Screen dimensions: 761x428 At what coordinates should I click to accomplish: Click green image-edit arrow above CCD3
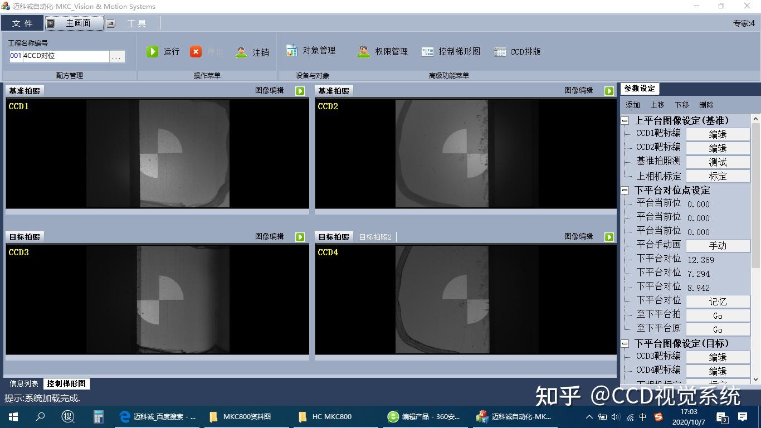point(300,237)
